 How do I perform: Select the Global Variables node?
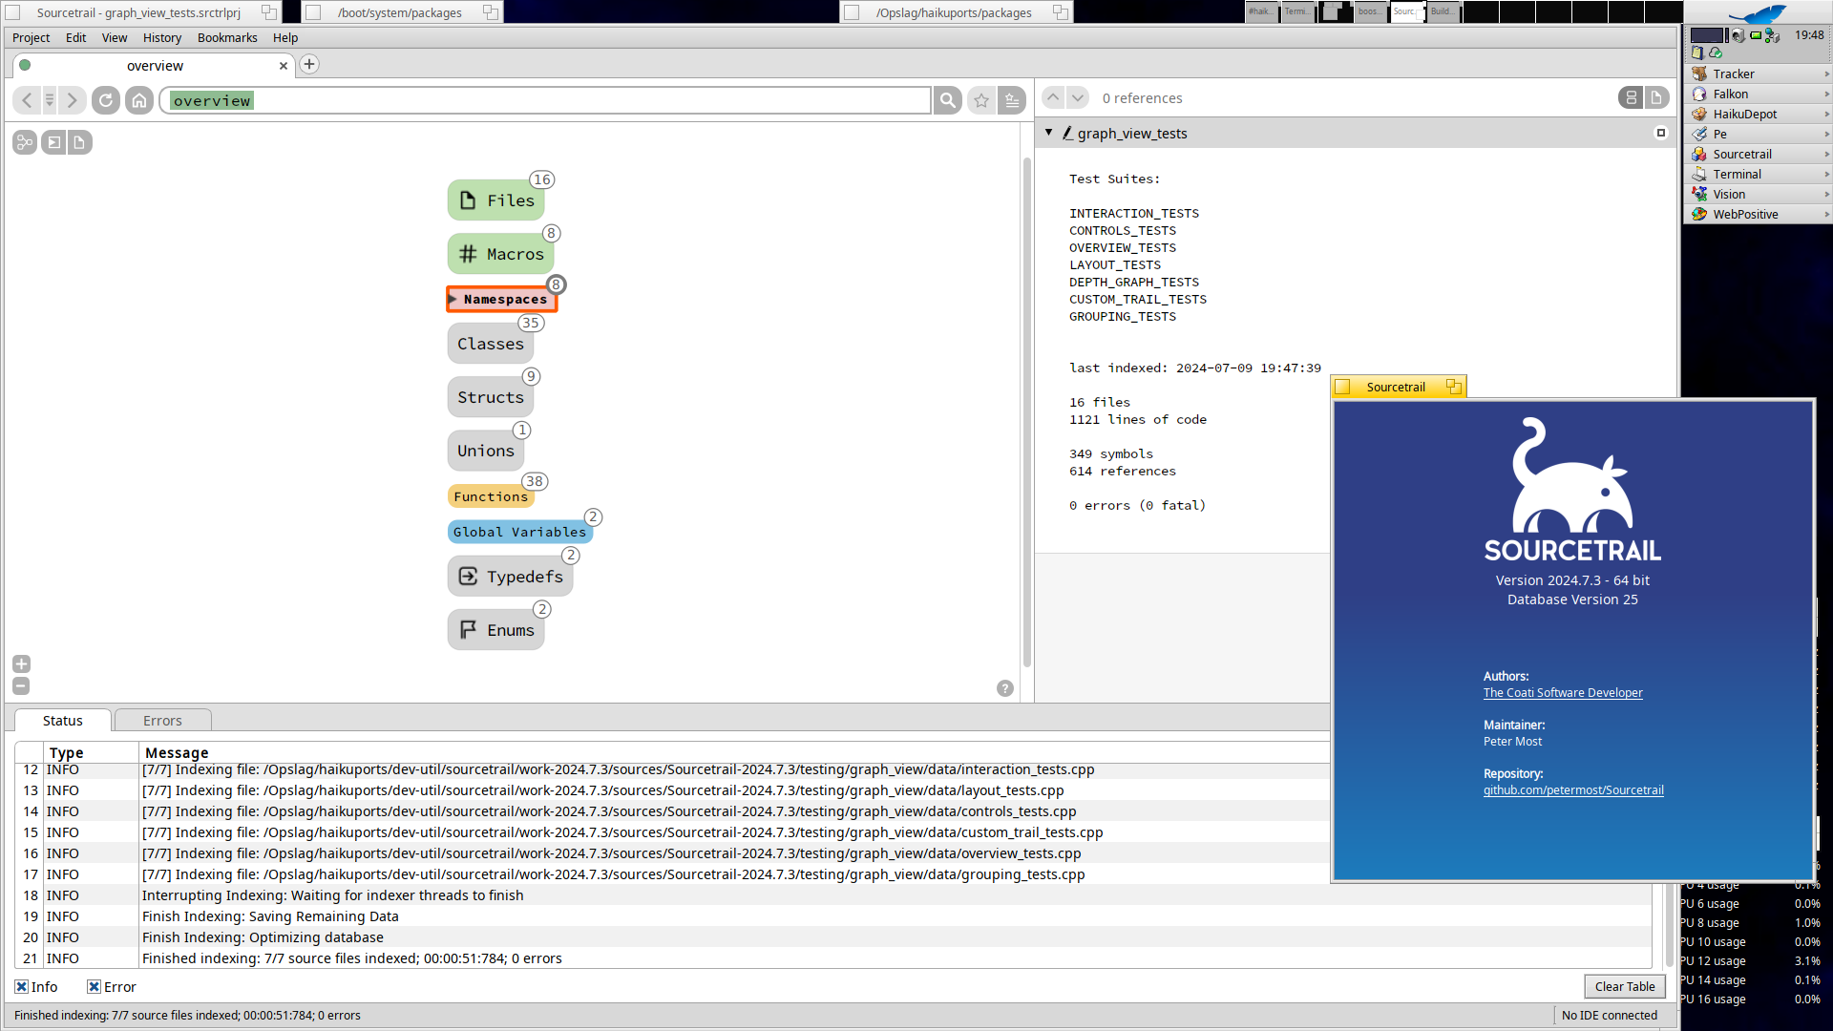[x=519, y=532]
